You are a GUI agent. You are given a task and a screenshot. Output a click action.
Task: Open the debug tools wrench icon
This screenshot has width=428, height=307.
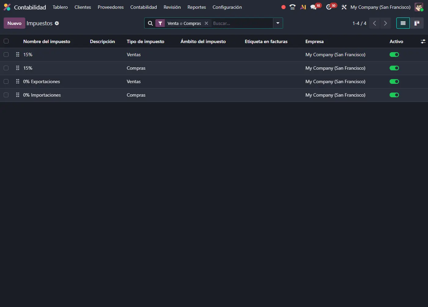click(x=344, y=7)
